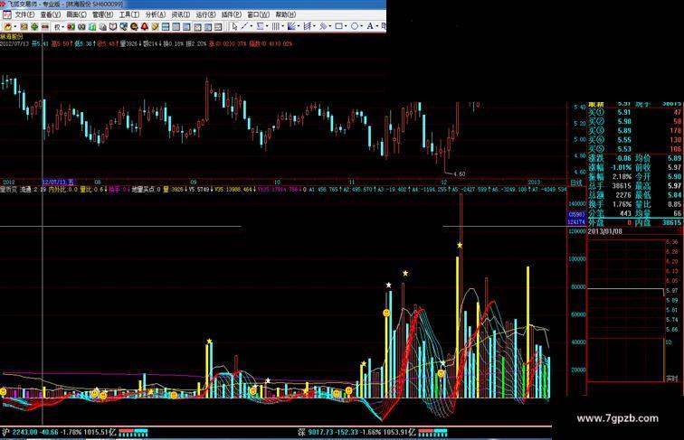The width and height of the screenshot is (684, 440).
Task: Click the 买① price 5.91 row
Action: point(635,112)
